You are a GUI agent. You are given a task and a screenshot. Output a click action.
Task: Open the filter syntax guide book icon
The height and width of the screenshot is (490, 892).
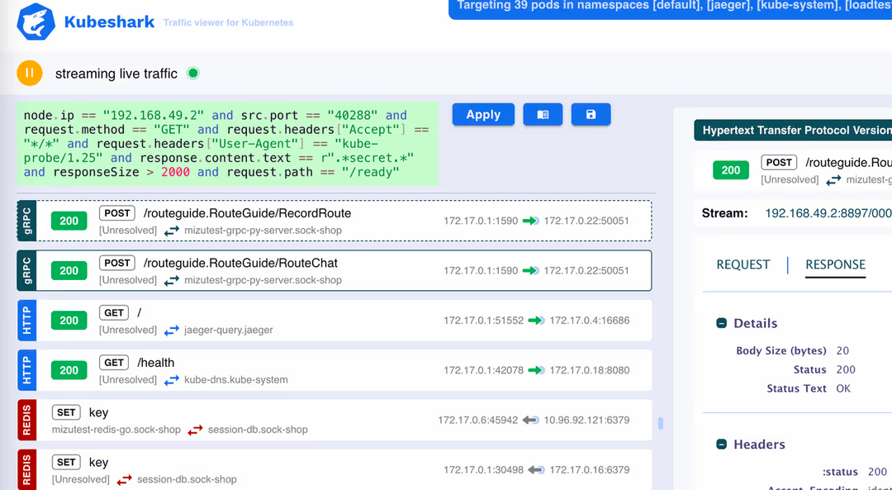pyautogui.click(x=543, y=114)
